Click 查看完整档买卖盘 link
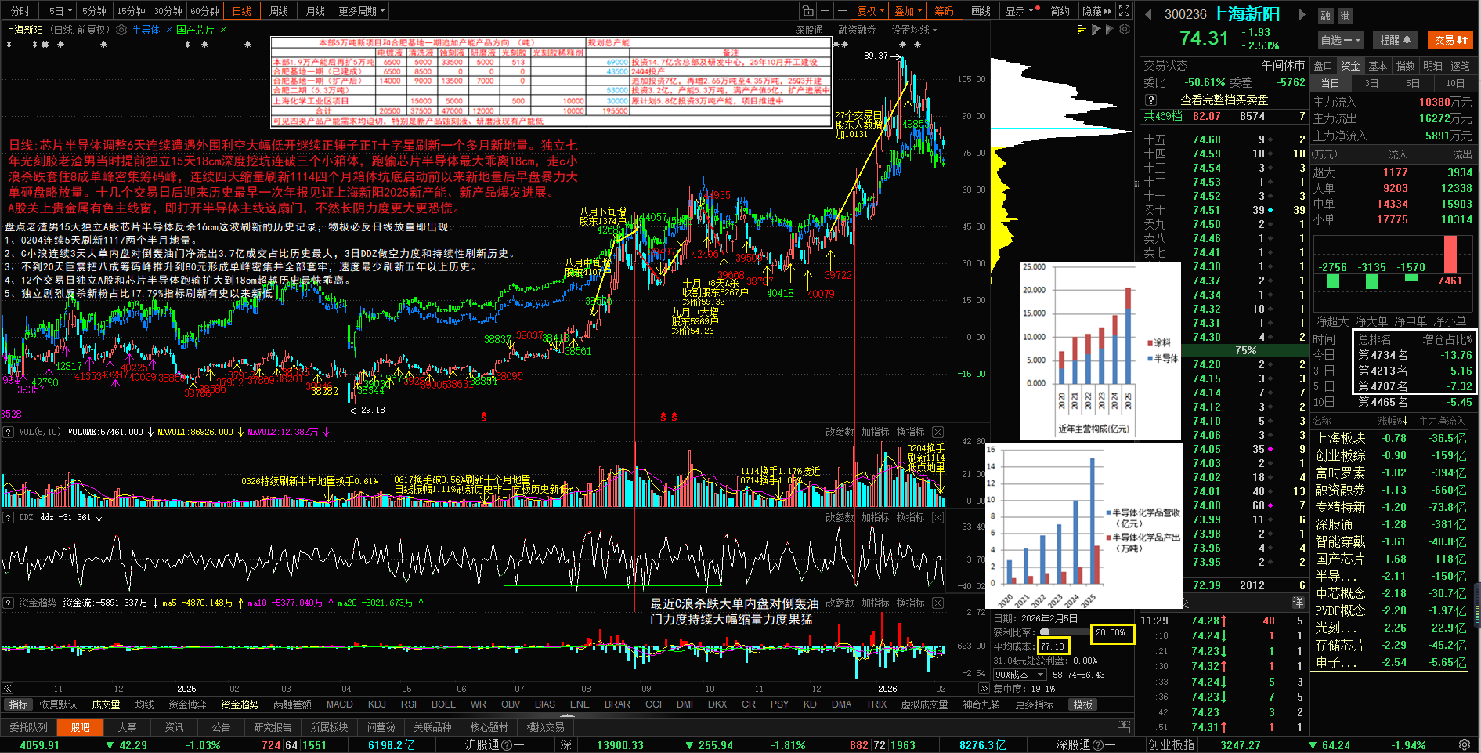This screenshot has height=753, width=1481. [x=1224, y=100]
